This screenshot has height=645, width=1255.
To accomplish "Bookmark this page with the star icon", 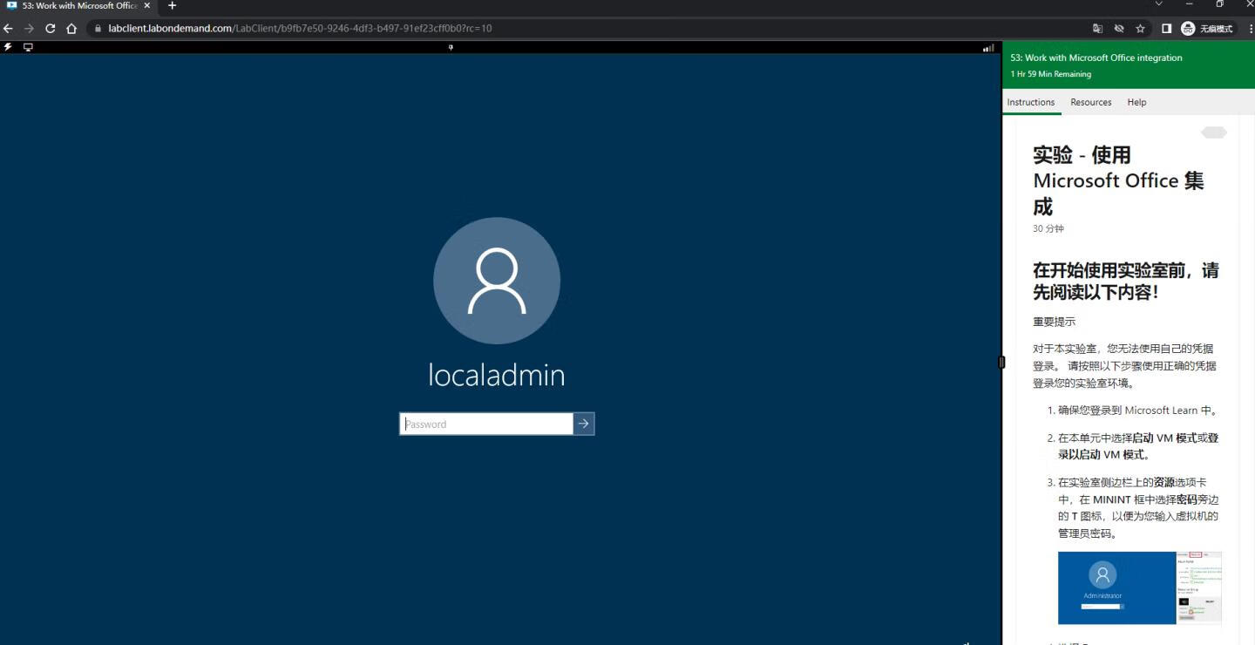I will point(1140,29).
